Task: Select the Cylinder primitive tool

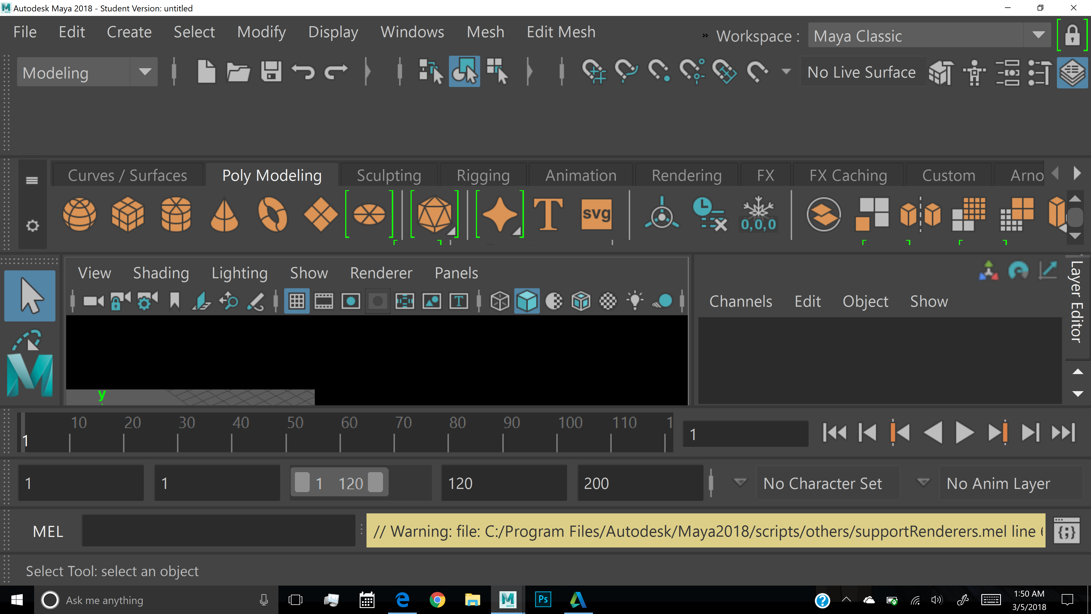Action: click(x=176, y=215)
